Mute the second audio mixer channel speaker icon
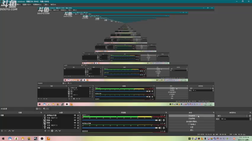 pyautogui.click(x=160, y=128)
